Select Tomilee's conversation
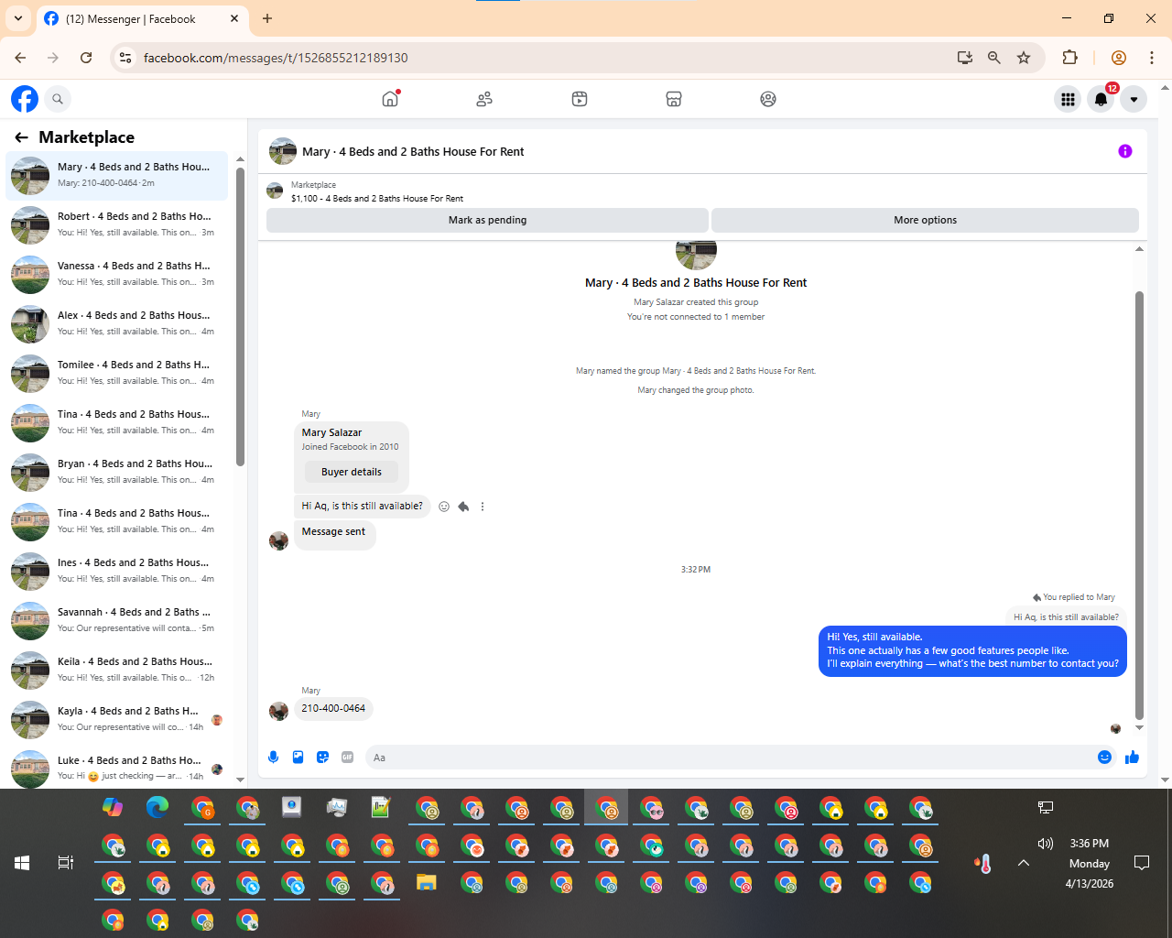 117,373
